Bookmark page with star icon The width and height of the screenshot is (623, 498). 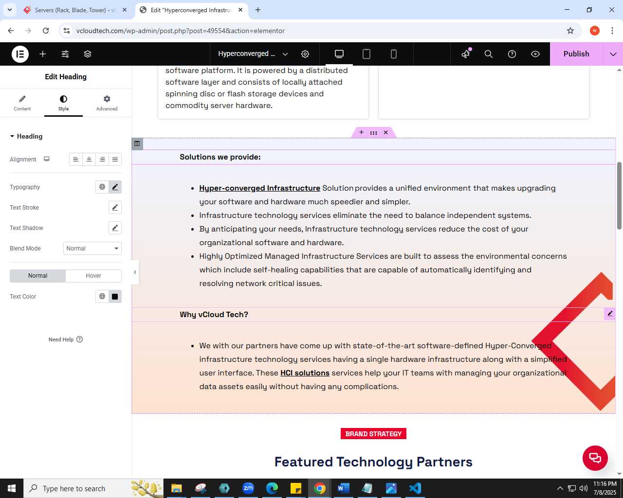point(570,31)
